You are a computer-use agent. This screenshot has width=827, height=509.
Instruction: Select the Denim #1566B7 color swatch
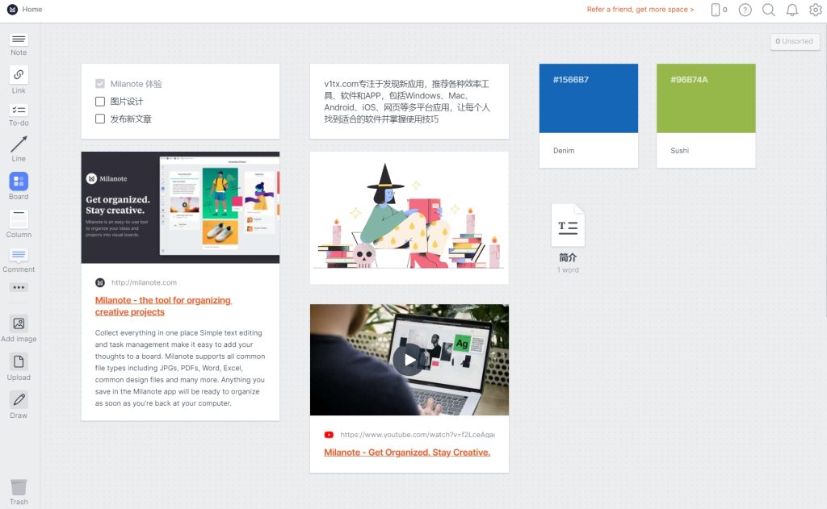click(589, 98)
